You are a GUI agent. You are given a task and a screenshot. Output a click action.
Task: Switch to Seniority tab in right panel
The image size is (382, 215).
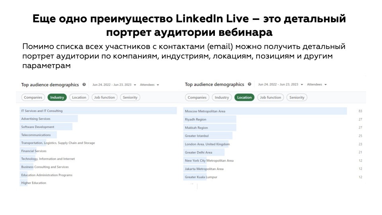[297, 97]
